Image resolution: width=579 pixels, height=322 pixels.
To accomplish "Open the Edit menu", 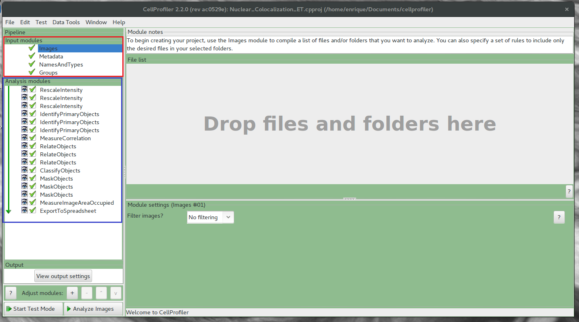I will pos(25,22).
